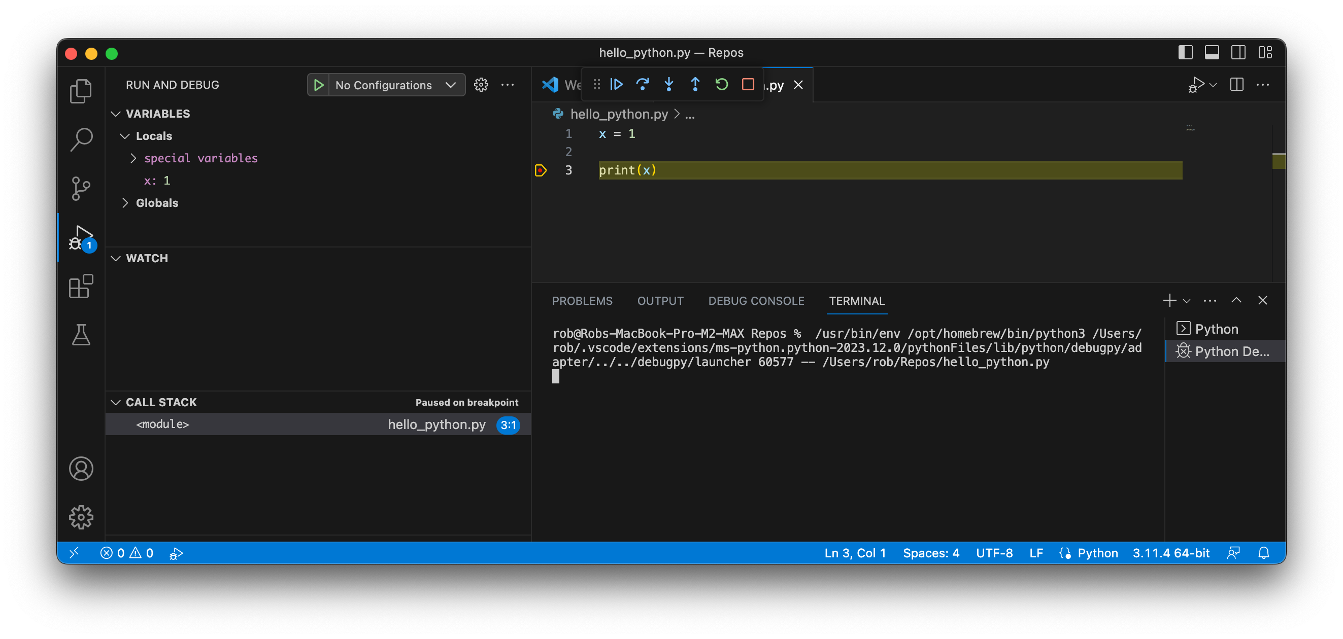This screenshot has height=639, width=1343.
Task: Toggle the breakpoint on line 3
Action: point(541,170)
